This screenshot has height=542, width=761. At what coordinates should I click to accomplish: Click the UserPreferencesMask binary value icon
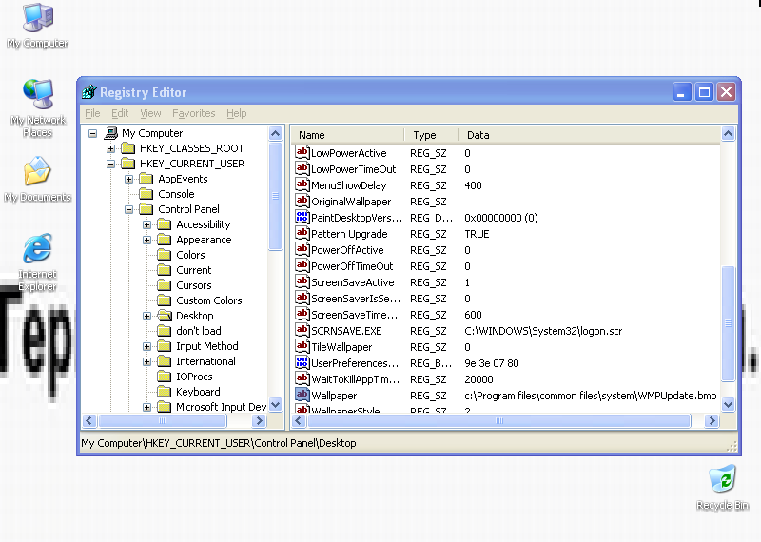pyautogui.click(x=302, y=362)
